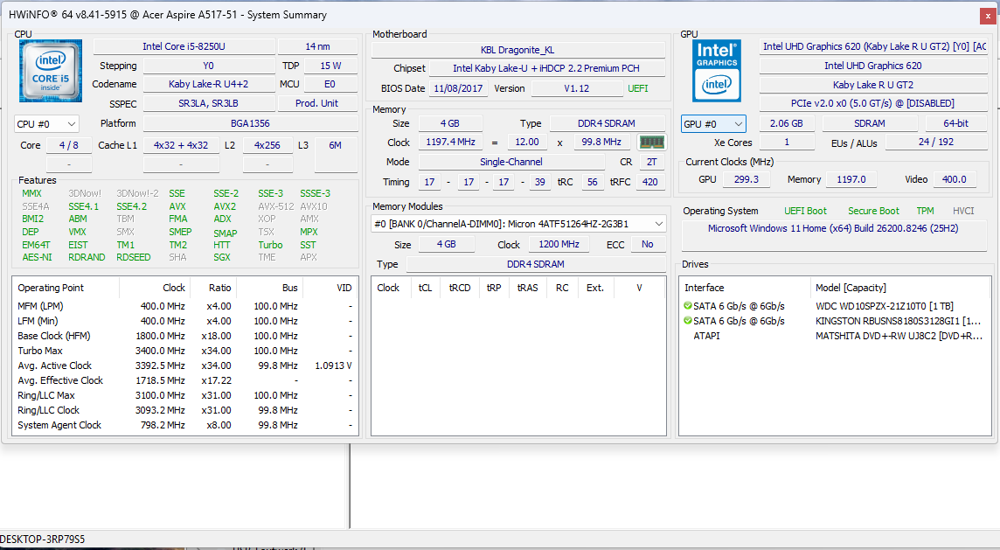
Task: Click the HVCI label
Action: [x=963, y=212]
